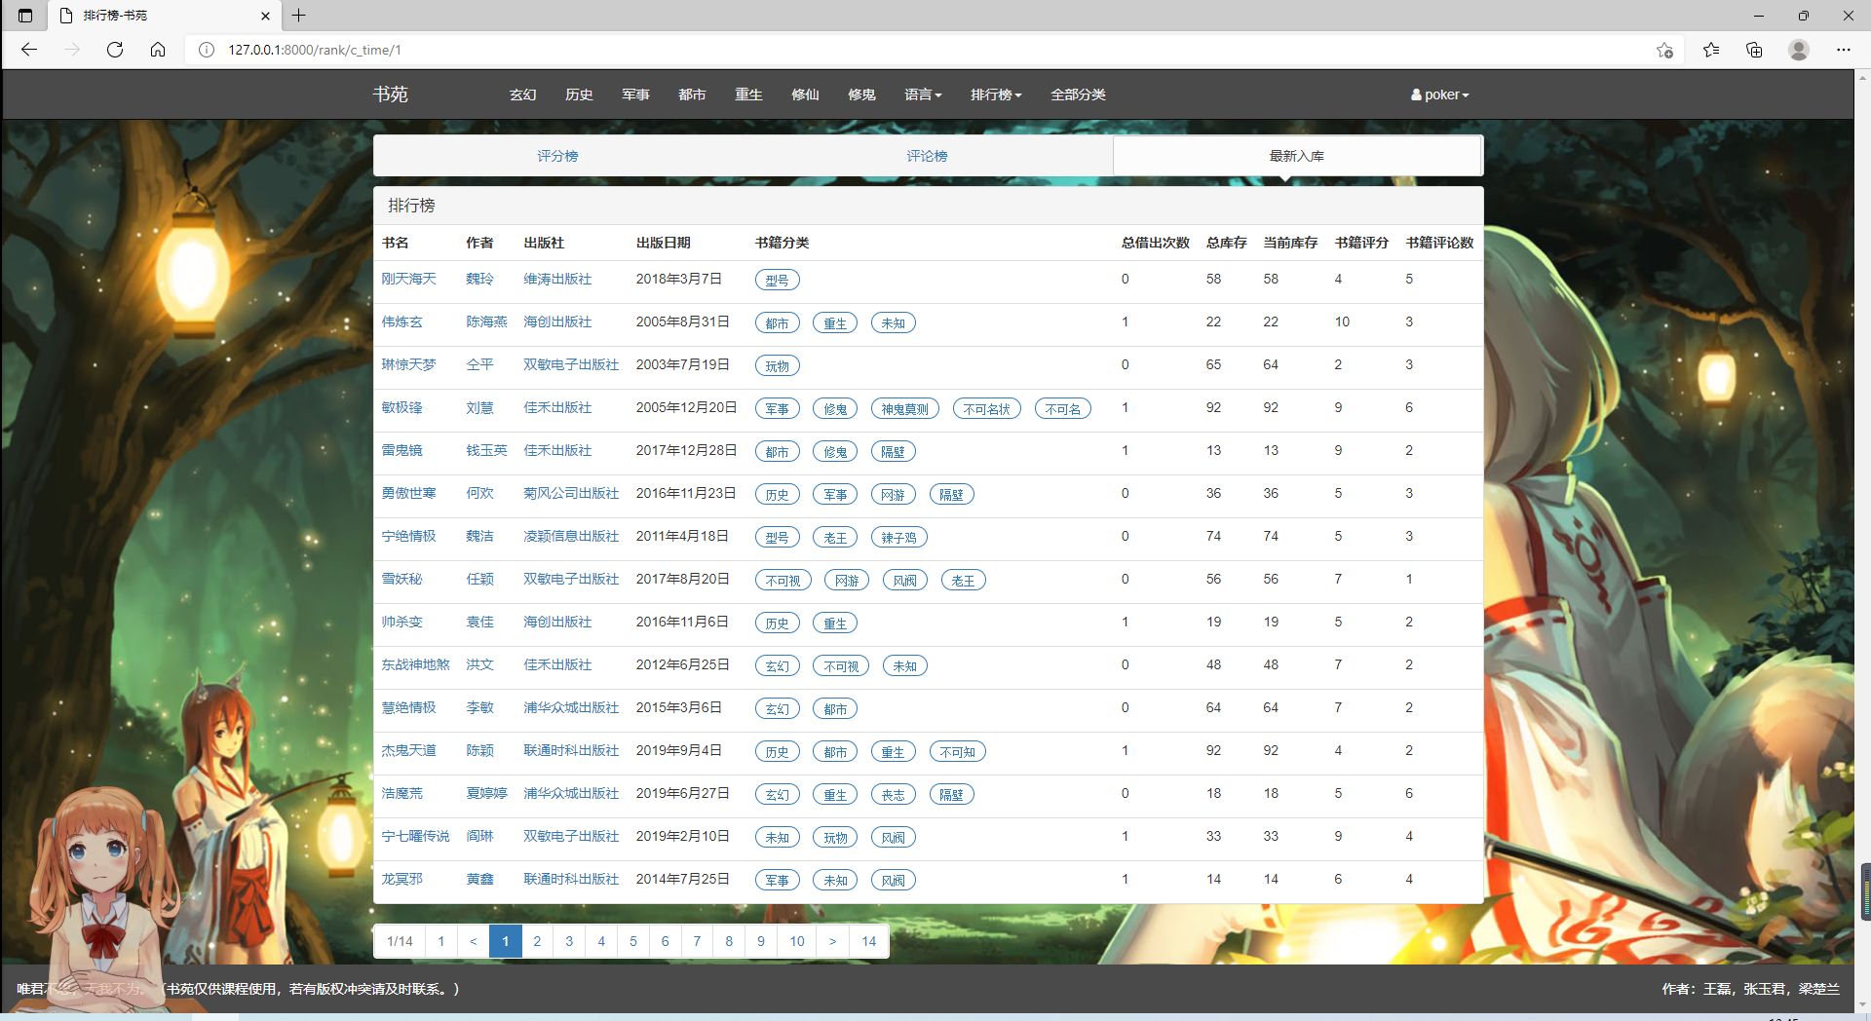Screen dimensions: 1871x1021
Task: Open book 龙冥邪
Action: pyautogui.click(x=401, y=879)
